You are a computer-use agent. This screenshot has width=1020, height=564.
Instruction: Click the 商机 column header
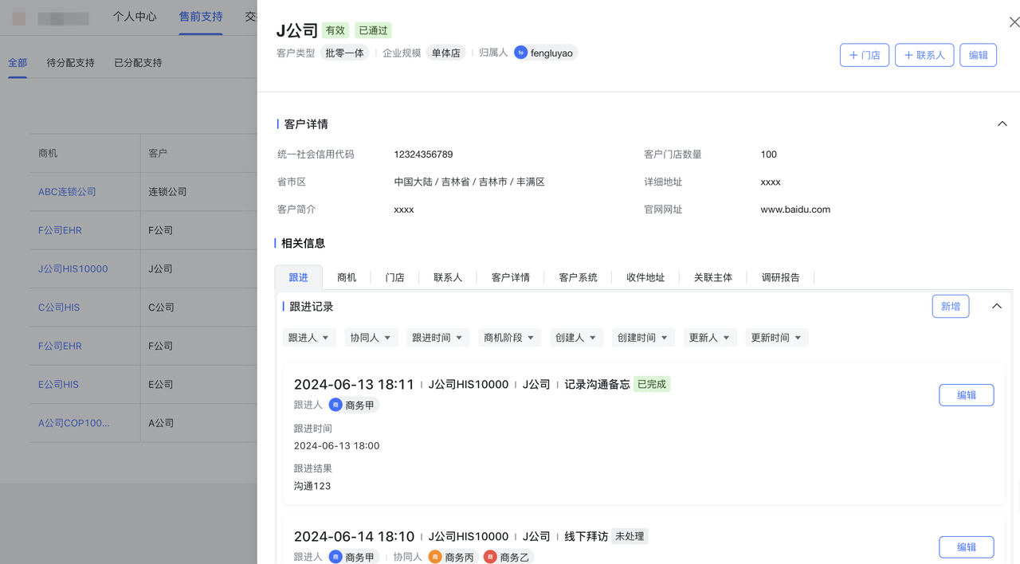click(48, 153)
